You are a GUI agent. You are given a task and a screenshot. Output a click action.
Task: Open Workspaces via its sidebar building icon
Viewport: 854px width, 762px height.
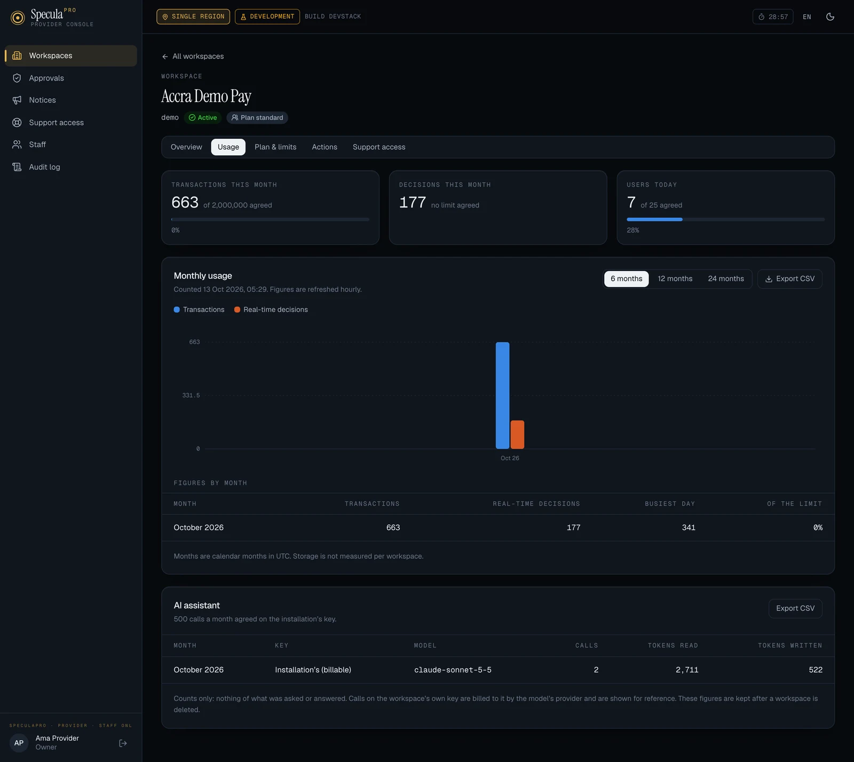click(x=17, y=55)
